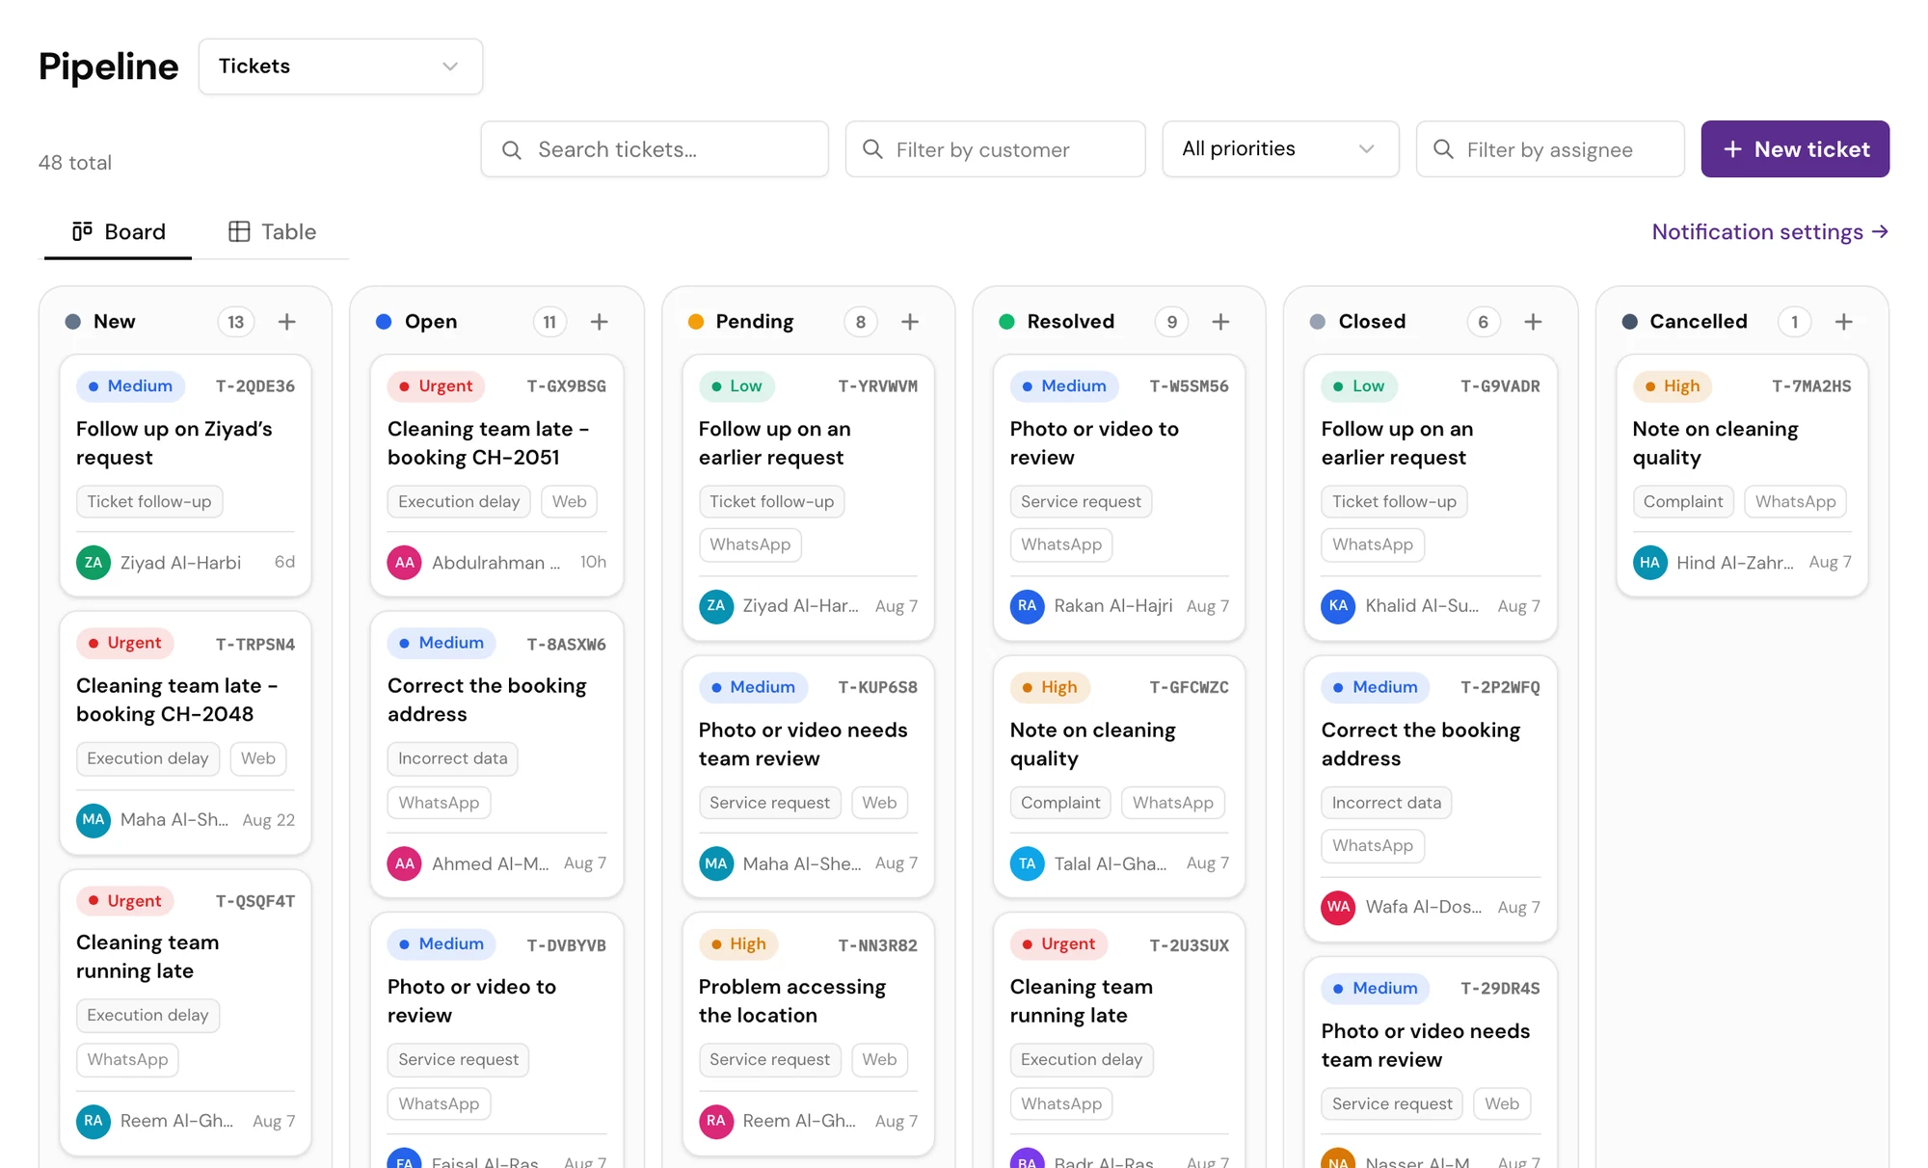The width and height of the screenshot is (1928, 1168).
Task: Click the RA avatar on ticket T-W5SM56
Action: point(1028,606)
